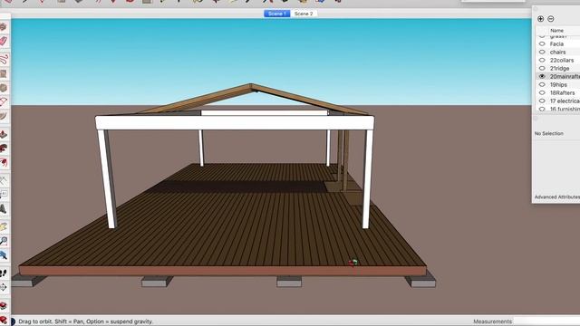Select the footprints Walk tool

[x=4, y=273]
